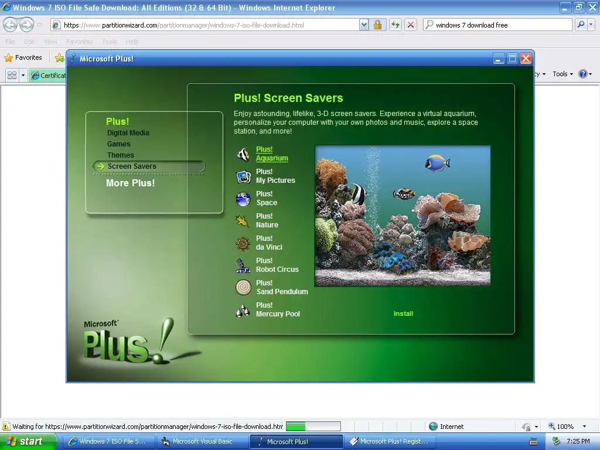The height and width of the screenshot is (450, 600).
Task: Open Plus! Aquarium fish icon
Action: tap(243, 154)
